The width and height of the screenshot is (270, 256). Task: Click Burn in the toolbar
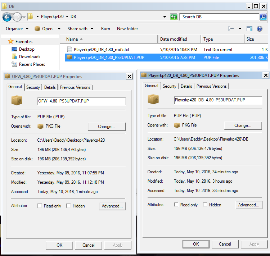105,29
